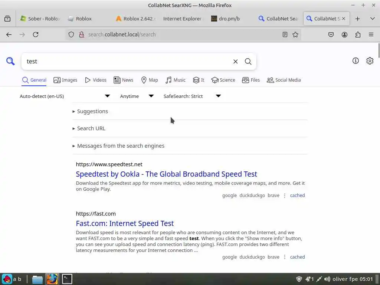Switch to Videos category
The width and height of the screenshot is (380, 285).
[x=96, y=80]
